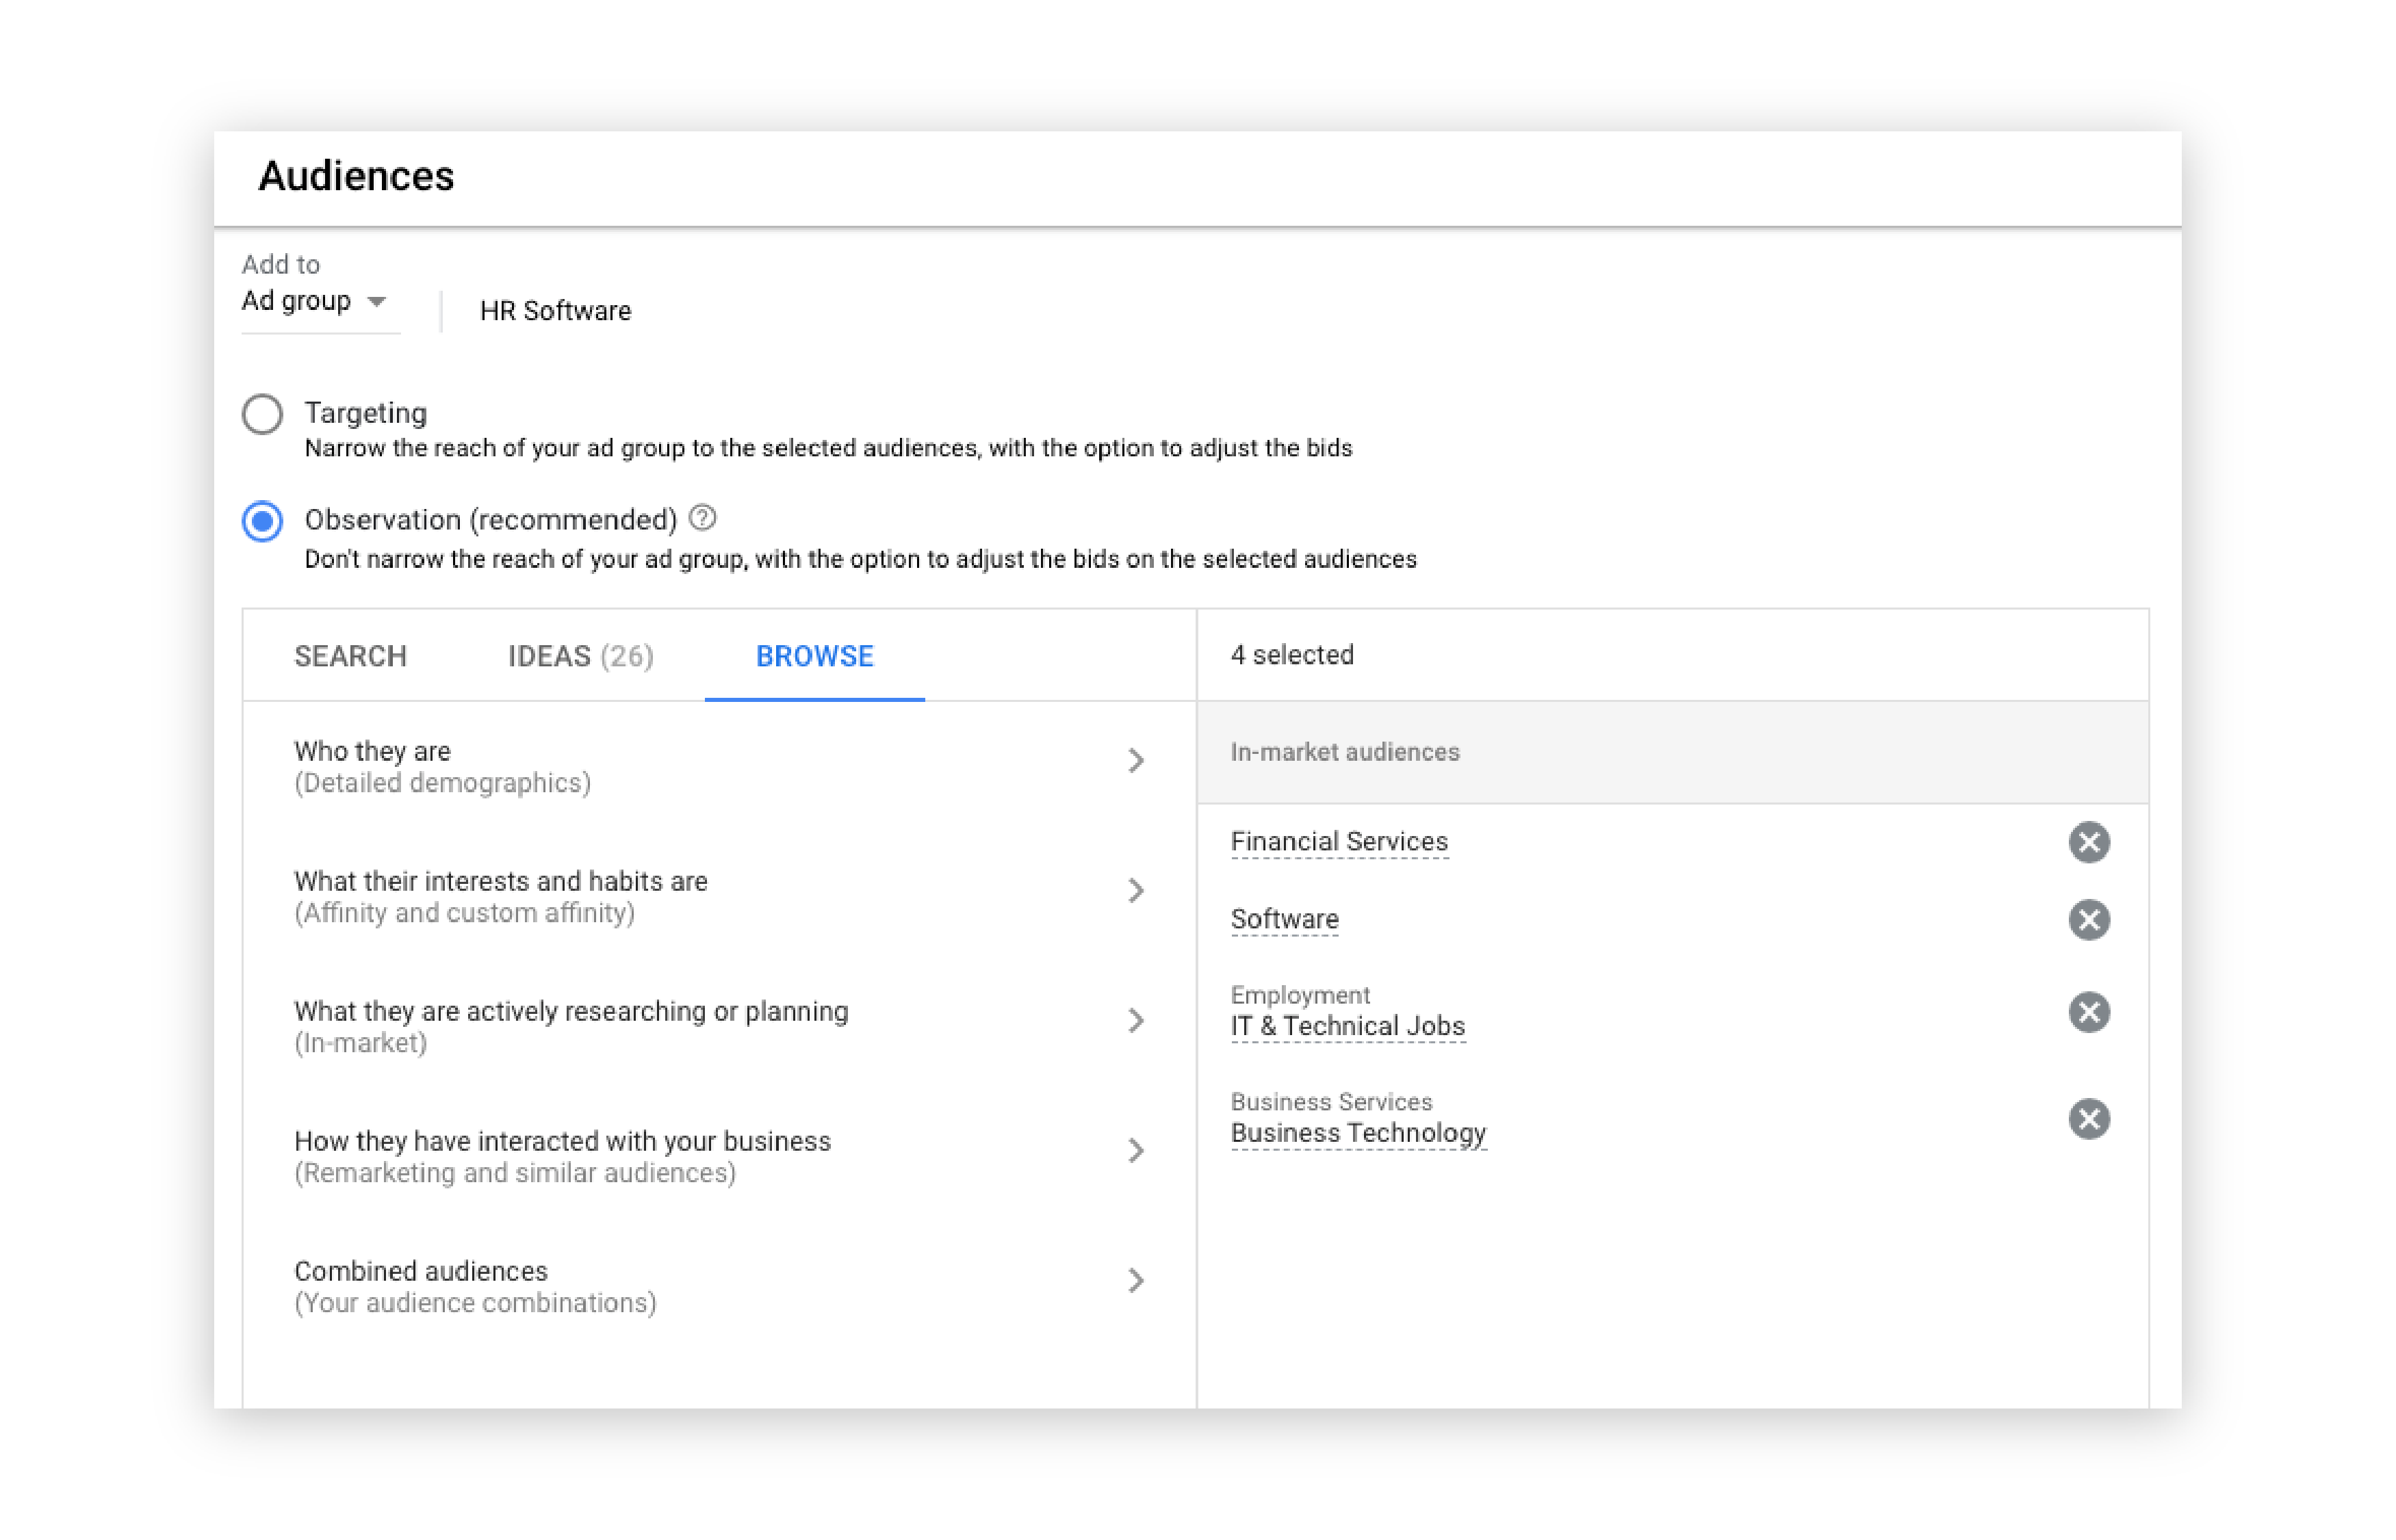Remove IT & Technical Jobs audience
Screen dimensions: 2396x1540
coord(2088,1011)
